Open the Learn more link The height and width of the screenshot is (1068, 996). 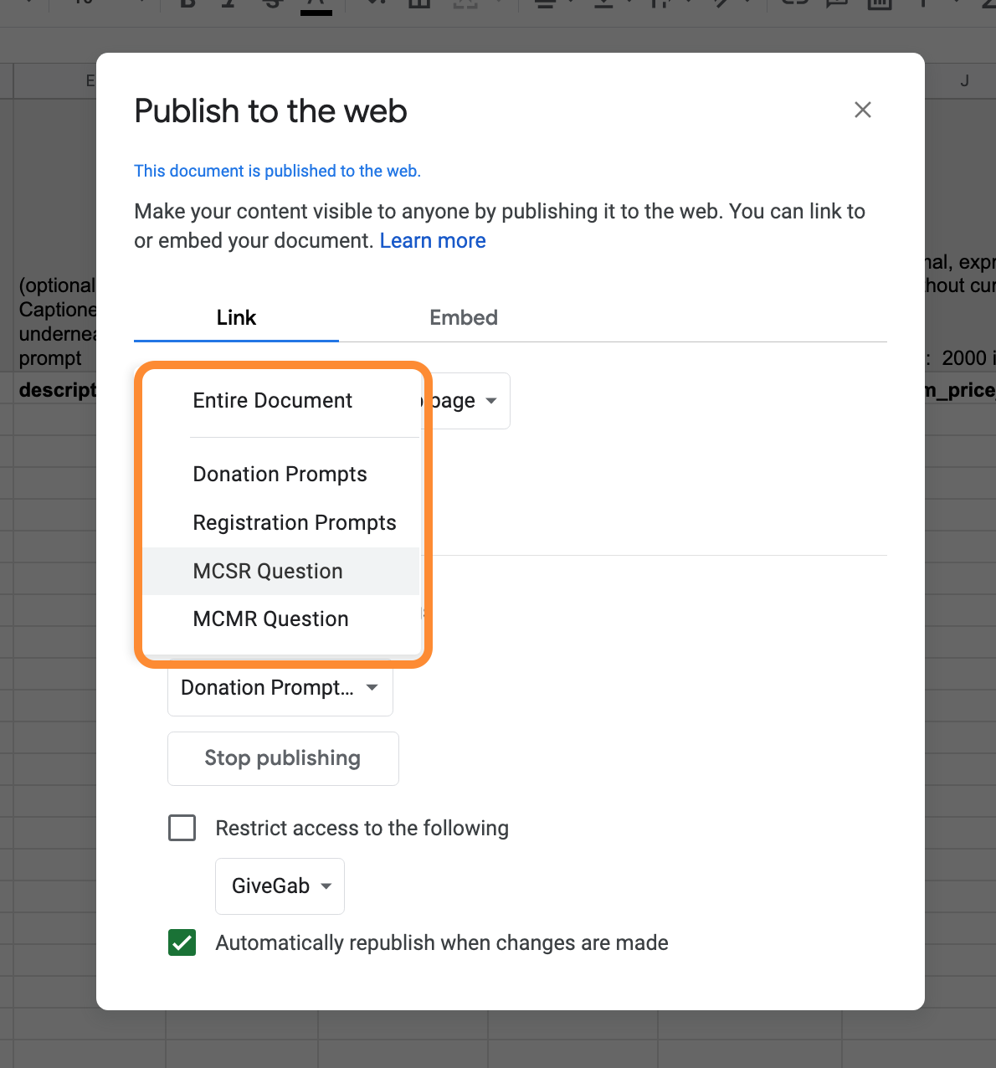point(433,241)
